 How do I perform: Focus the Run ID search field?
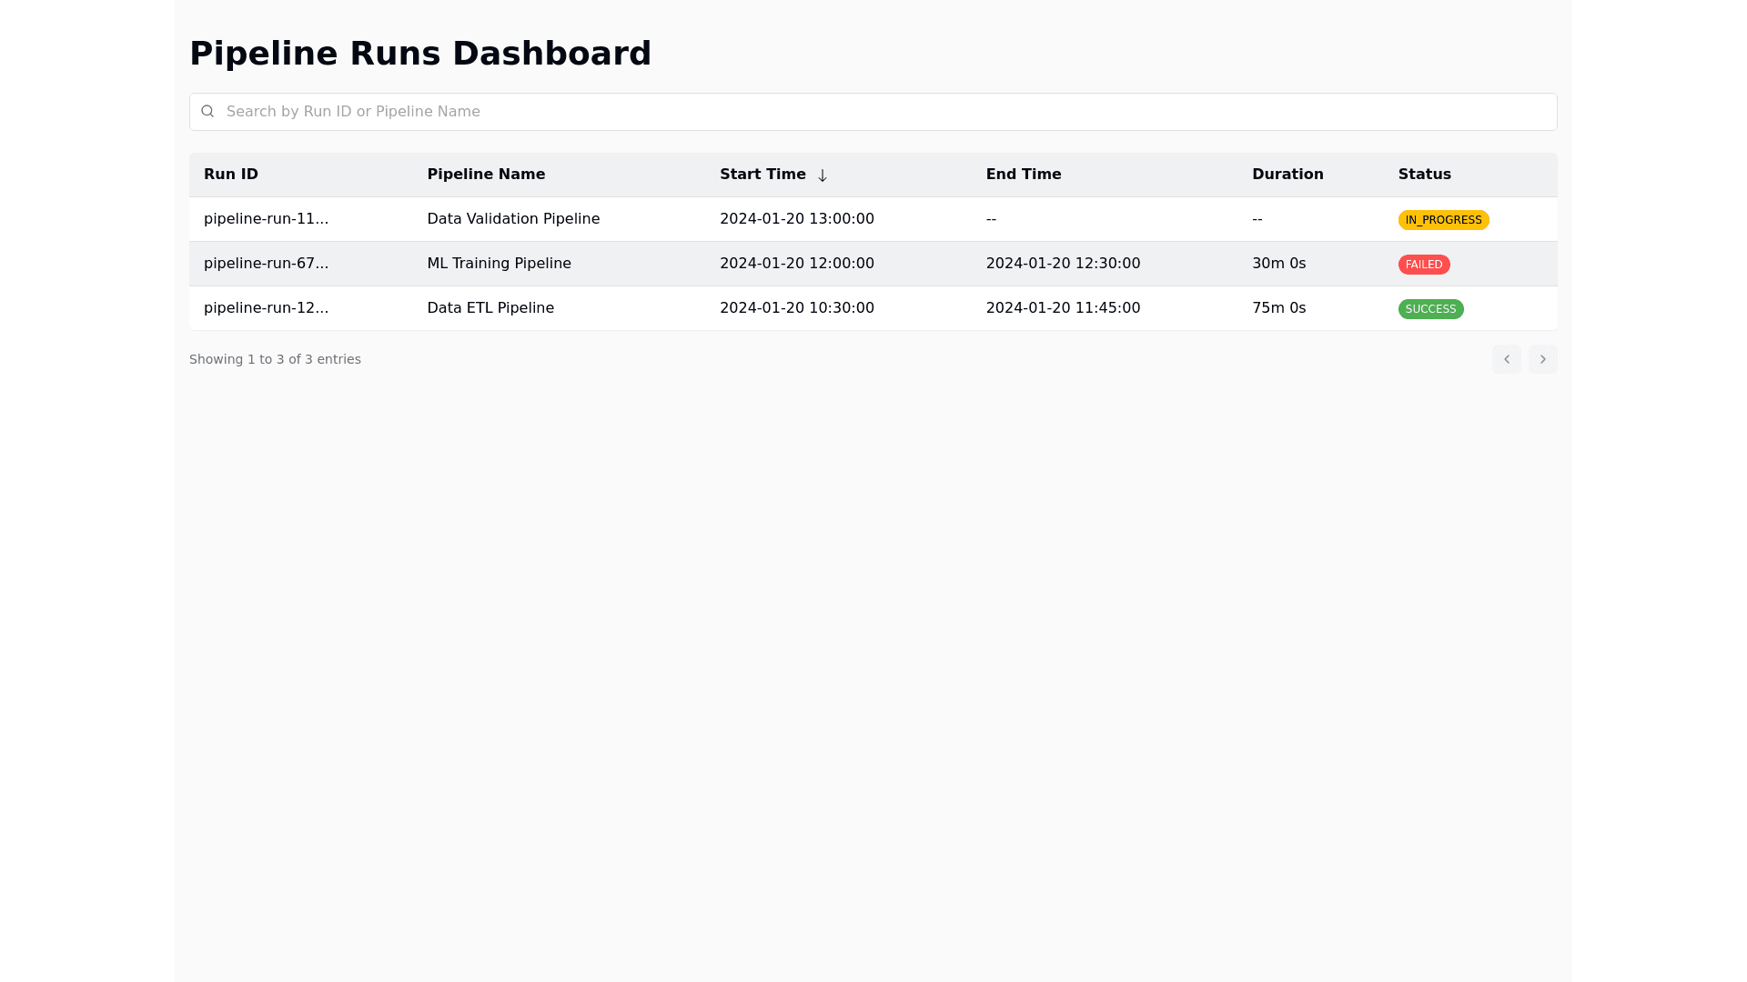click(x=873, y=112)
